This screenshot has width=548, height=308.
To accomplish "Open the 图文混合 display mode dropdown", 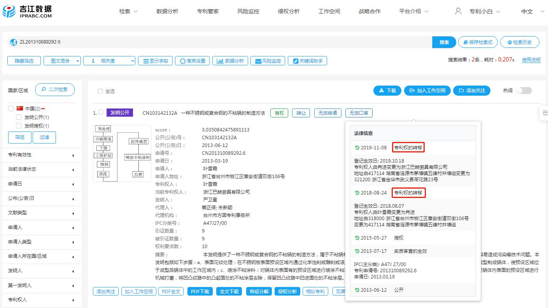I will pyautogui.click(x=62, y=60).
